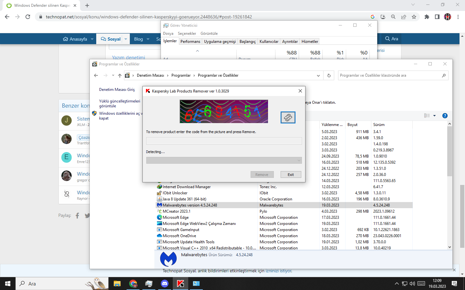Image resolution: width=465 pixels, height=290 pixels.
Task: Open the help icon in Programs window
Action: [445, 116]
